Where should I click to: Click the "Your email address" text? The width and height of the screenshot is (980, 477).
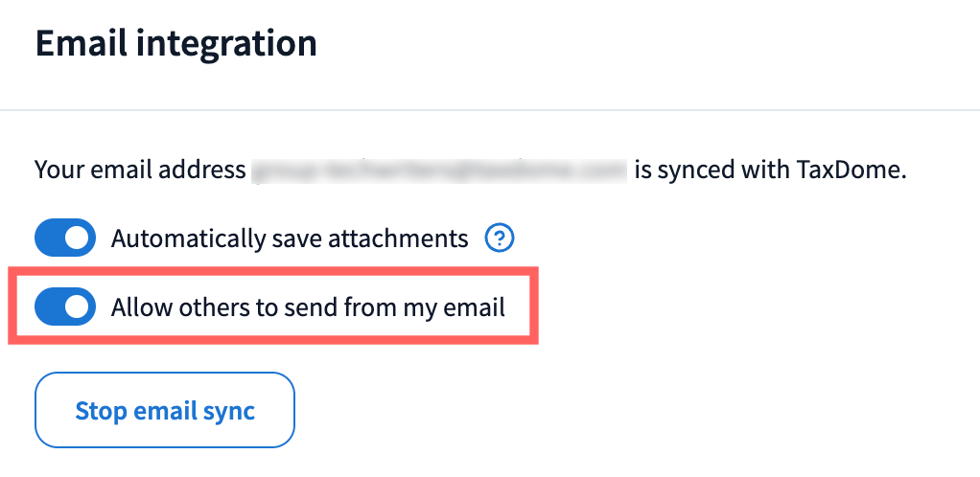(140, 171)
